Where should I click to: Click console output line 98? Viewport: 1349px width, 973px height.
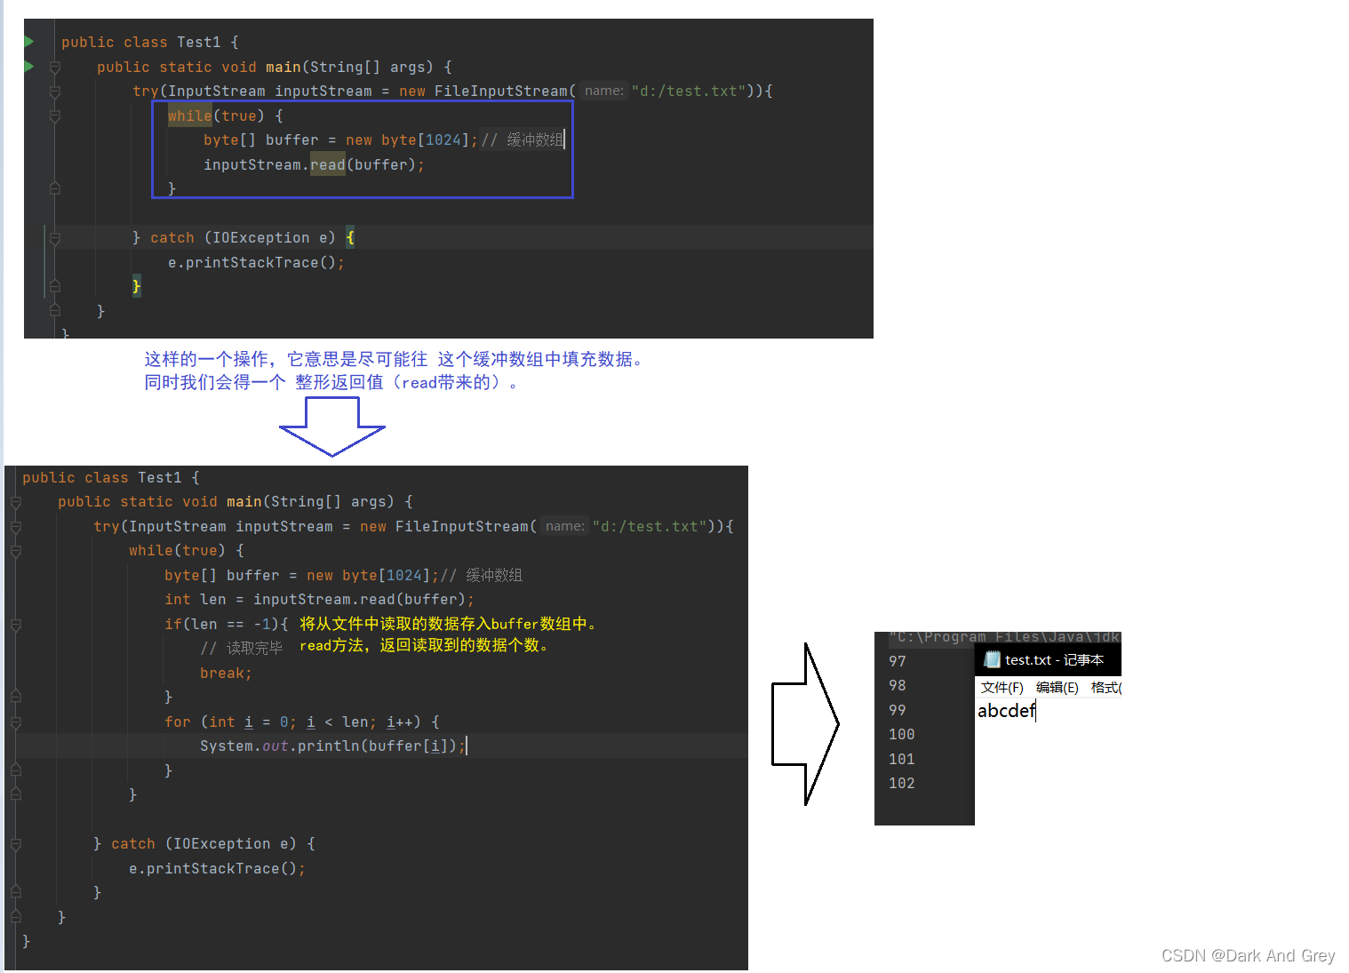click(898, 686)
